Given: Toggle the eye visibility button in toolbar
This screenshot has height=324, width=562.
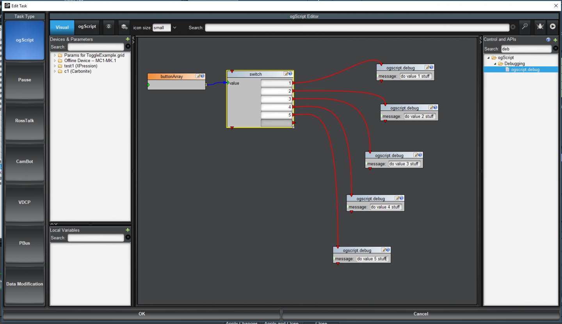Looking at the screenshot, I should coord(109,27).
